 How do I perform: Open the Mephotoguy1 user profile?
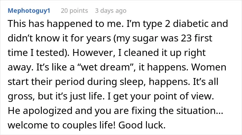coord(29,11)
